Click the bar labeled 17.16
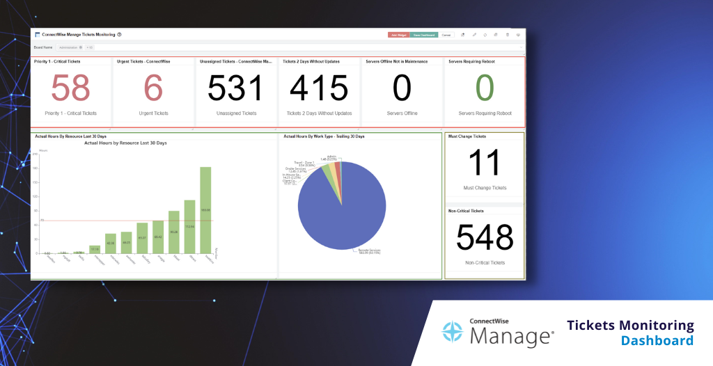 pyautogui.click(x=95, y=249)
